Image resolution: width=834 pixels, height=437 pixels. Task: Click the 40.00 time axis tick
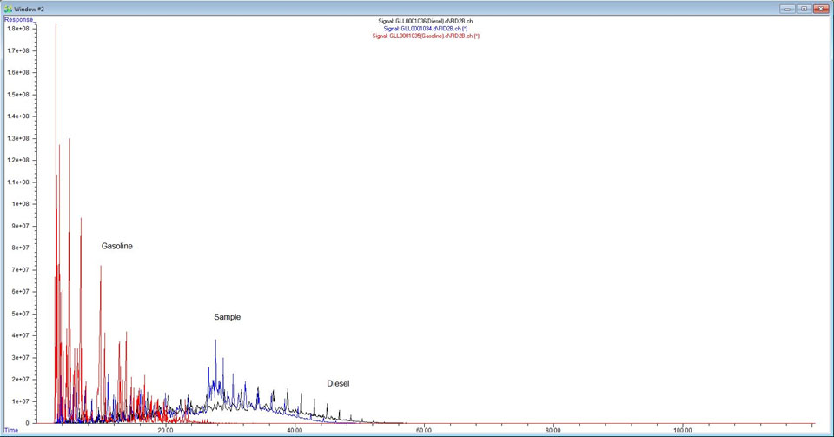pos(294,429)
